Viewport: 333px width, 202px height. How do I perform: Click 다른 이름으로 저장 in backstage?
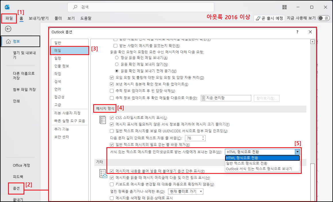(x=24, y=76)
